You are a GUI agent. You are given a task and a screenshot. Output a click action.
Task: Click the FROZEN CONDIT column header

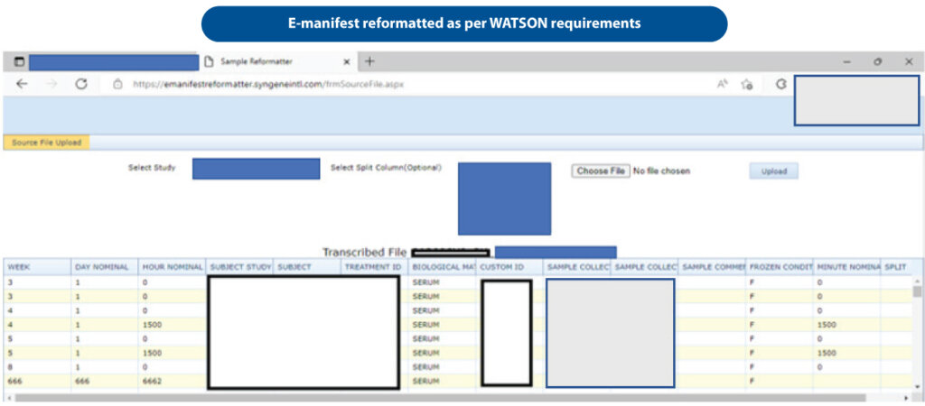pyautogui.click(x=779, y=268)
